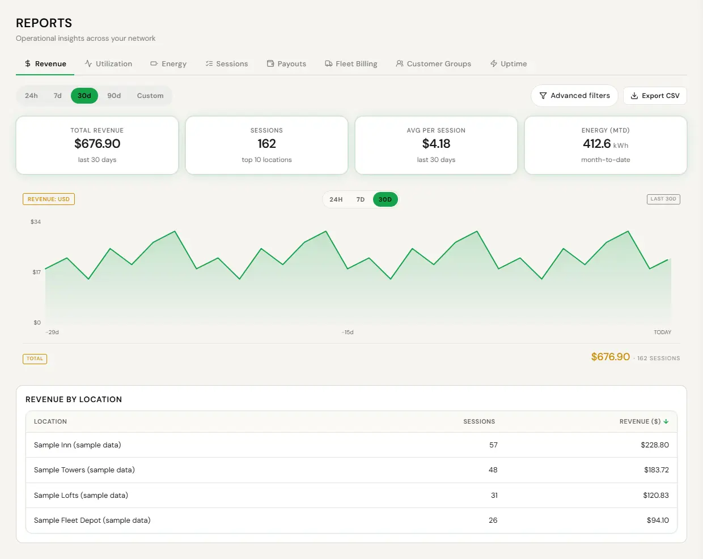This screenshot has height=559, width=703.
Task: Click the Energy battery icon
Action: tap(154, 63)
